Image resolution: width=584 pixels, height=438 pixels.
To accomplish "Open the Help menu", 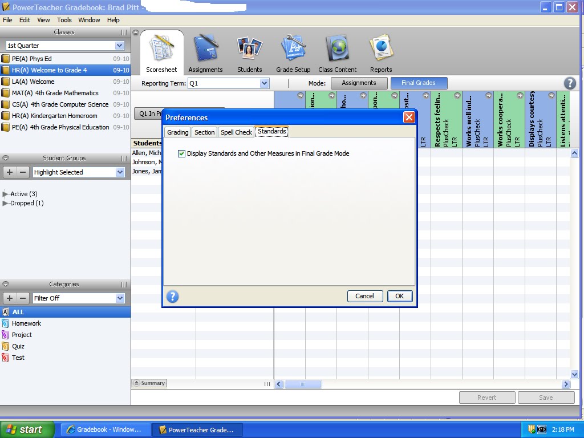I will (113, 20).
